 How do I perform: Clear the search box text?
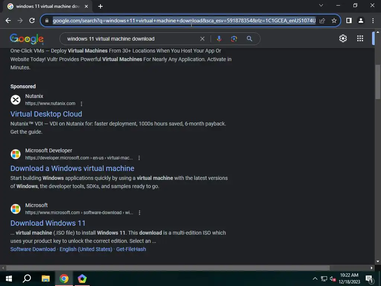[x=202, y=39]
